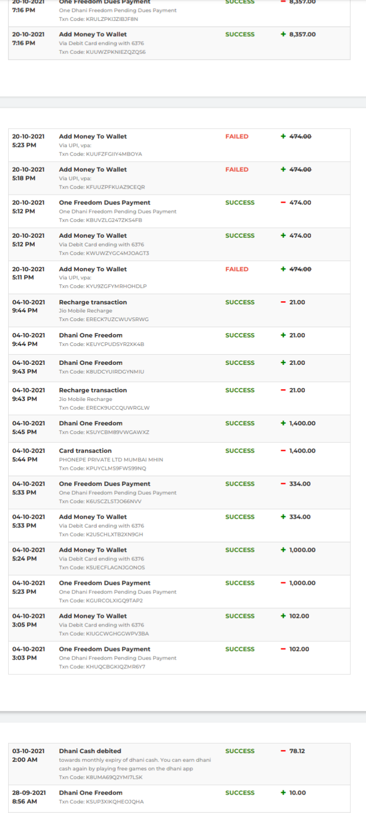Click the minus icon next to 78.12
Screen dimensions: 366x813
pyautogui.click(x=283, y=751)
